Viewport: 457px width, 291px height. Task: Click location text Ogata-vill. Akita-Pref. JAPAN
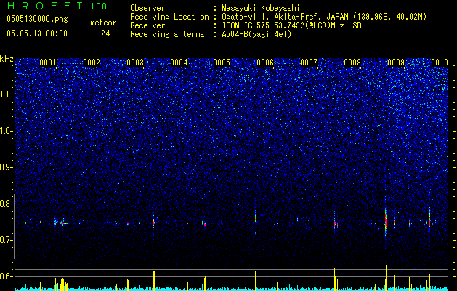point(285,17)
